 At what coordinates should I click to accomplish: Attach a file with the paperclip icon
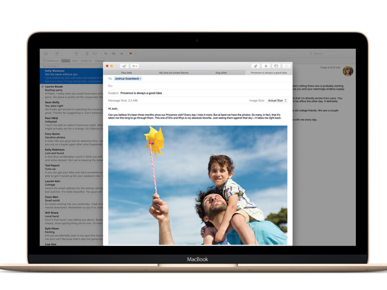point(255,66)
